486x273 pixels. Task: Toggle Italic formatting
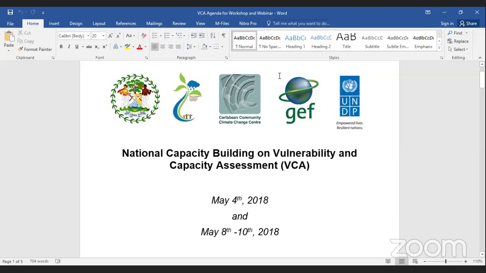(x=69, y=47)
